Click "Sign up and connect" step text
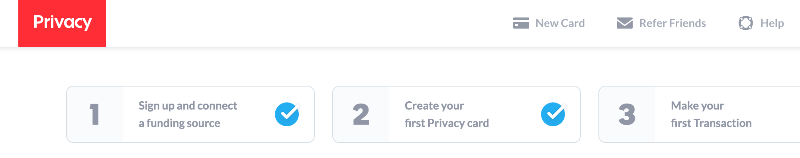 (x=188, y=106)
